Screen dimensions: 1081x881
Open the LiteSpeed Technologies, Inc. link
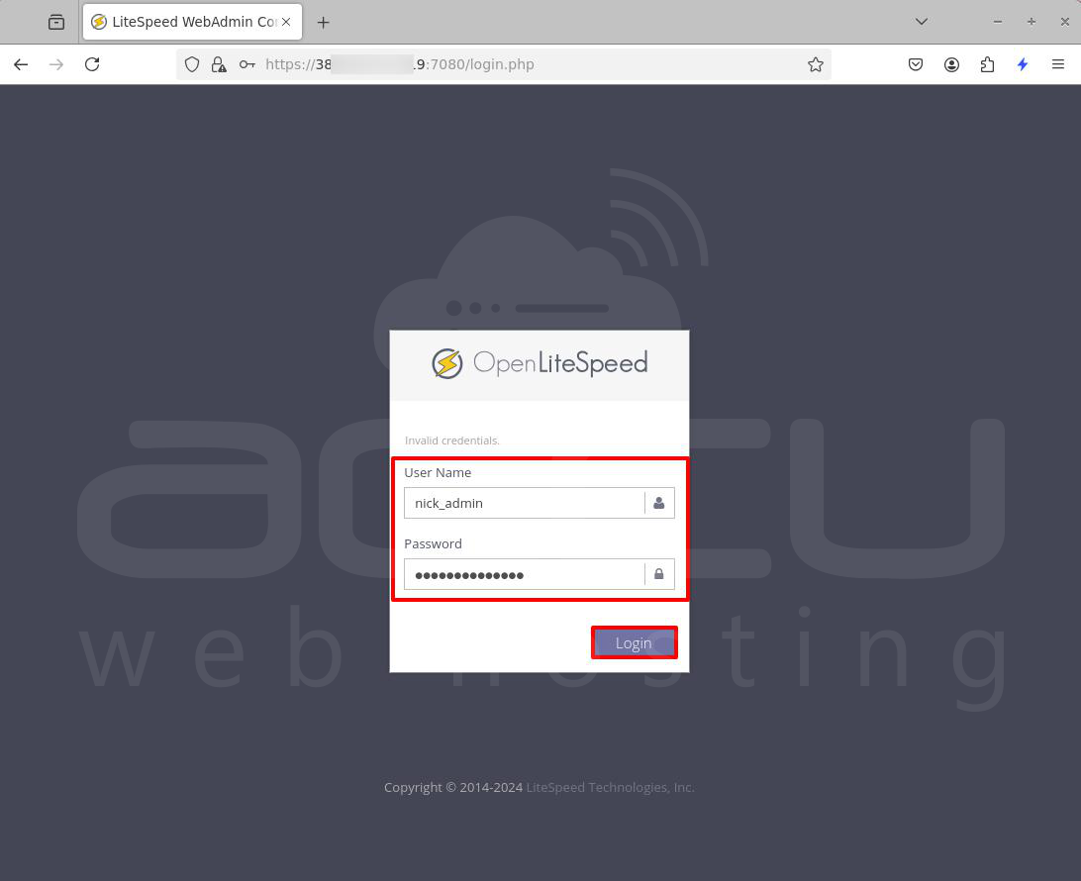(x=610, y=787)
